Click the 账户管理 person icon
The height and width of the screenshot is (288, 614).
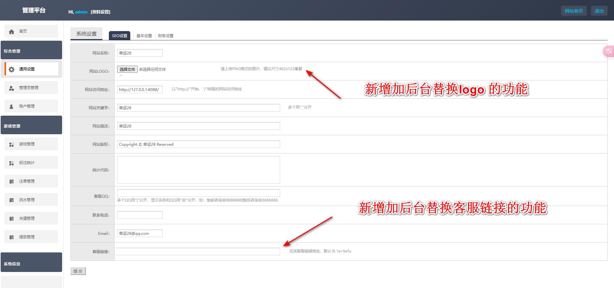[x=12, y=107]
